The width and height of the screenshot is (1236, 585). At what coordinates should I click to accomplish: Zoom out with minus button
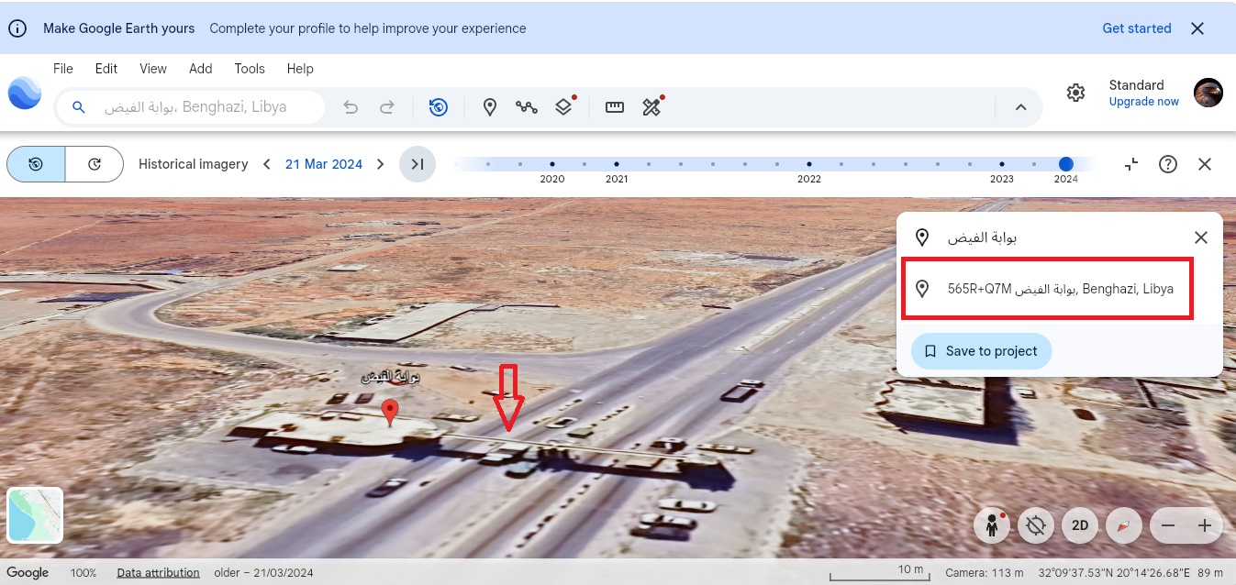[1168, 525]
